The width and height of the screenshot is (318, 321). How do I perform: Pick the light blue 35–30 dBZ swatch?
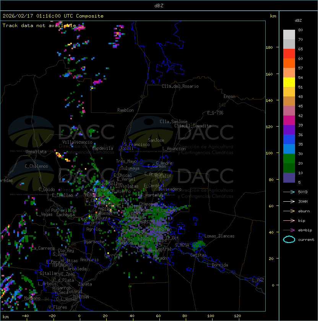(x=289, y=149)
